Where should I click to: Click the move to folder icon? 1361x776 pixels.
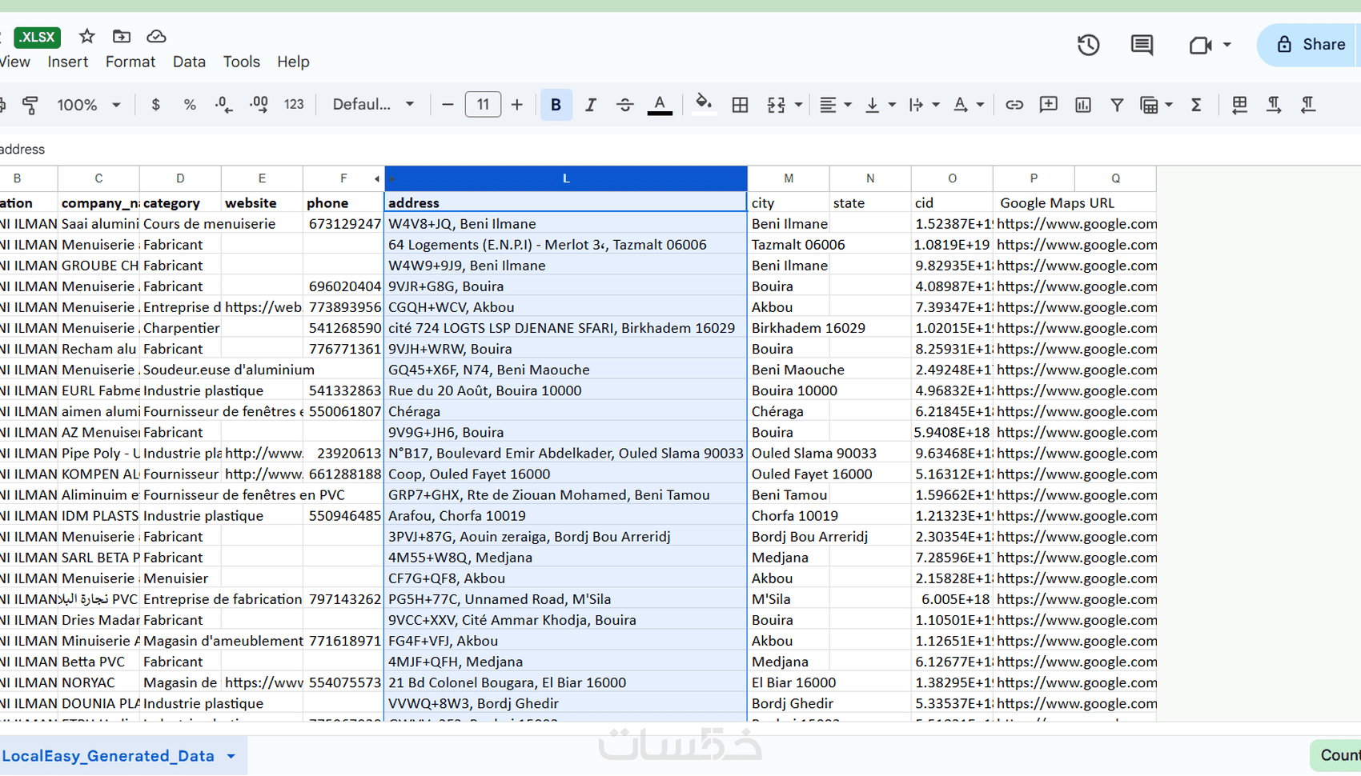(122, 36)
